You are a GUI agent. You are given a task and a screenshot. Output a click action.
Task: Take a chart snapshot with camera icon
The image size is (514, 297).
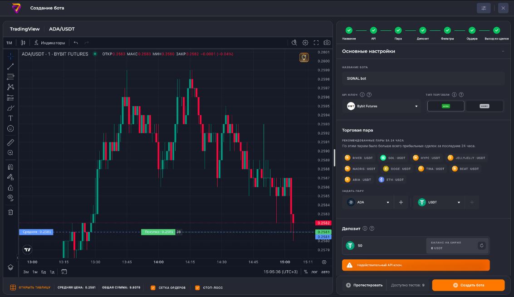327,43
